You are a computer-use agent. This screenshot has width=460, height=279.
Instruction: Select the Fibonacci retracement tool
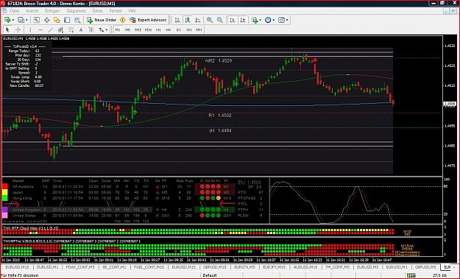click(x=71, y=29)
